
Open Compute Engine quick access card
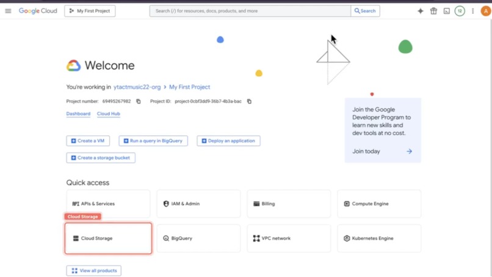379,204
